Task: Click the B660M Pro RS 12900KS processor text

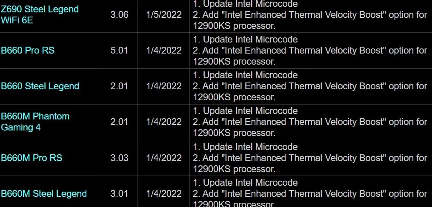Action: [x=234, y=169]
